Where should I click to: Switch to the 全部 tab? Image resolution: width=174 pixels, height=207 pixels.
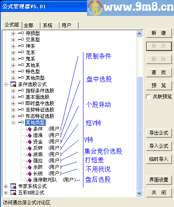pos(31,25)
